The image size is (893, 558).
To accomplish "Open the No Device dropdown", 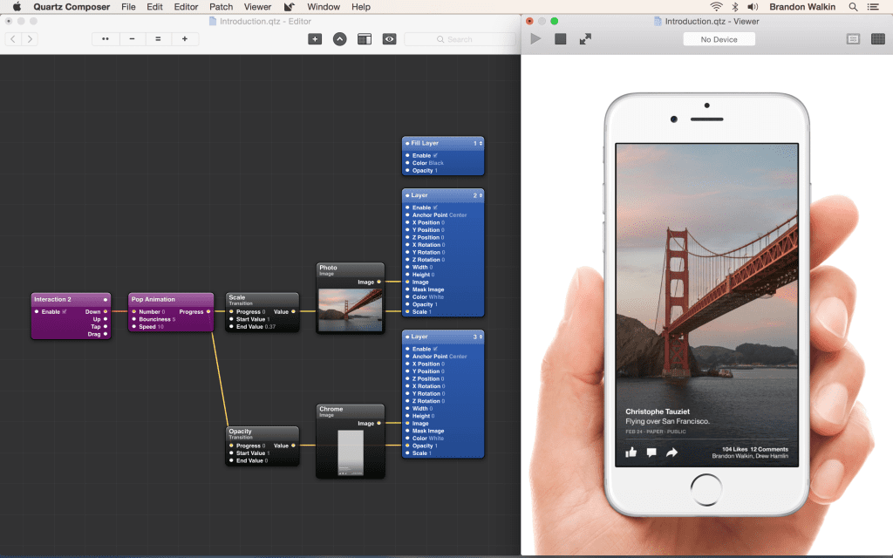I will (719, 39).
